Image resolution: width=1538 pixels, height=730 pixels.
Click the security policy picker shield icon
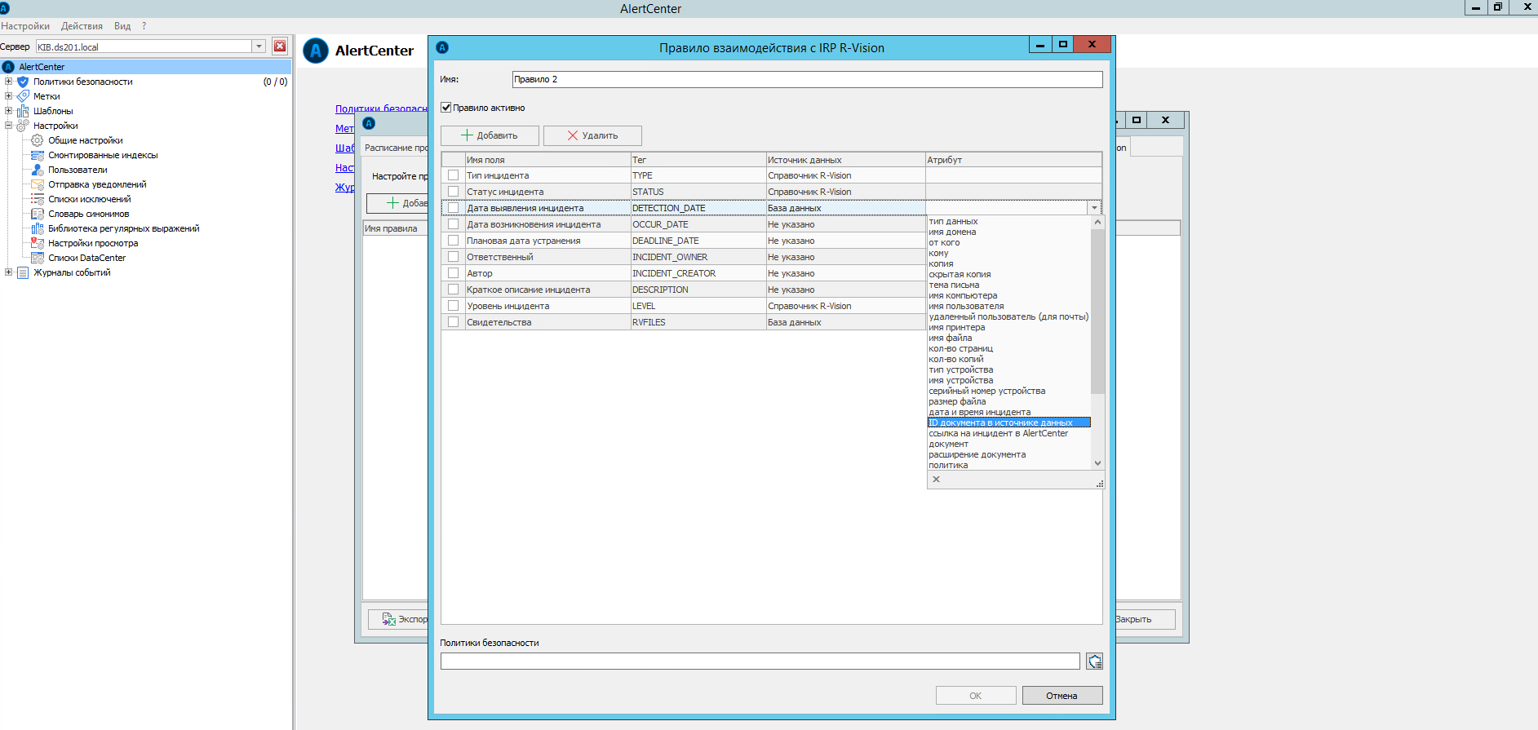[1094, 661]
